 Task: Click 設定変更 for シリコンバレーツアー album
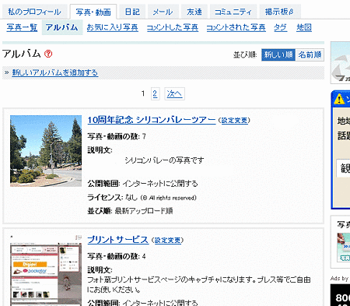tap(234, 121)
